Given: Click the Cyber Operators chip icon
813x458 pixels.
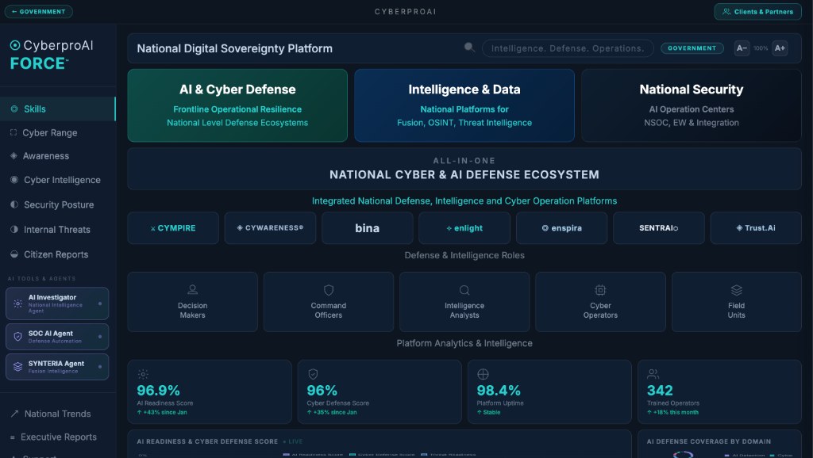Looking at the screenshot, I should [600, 290].
